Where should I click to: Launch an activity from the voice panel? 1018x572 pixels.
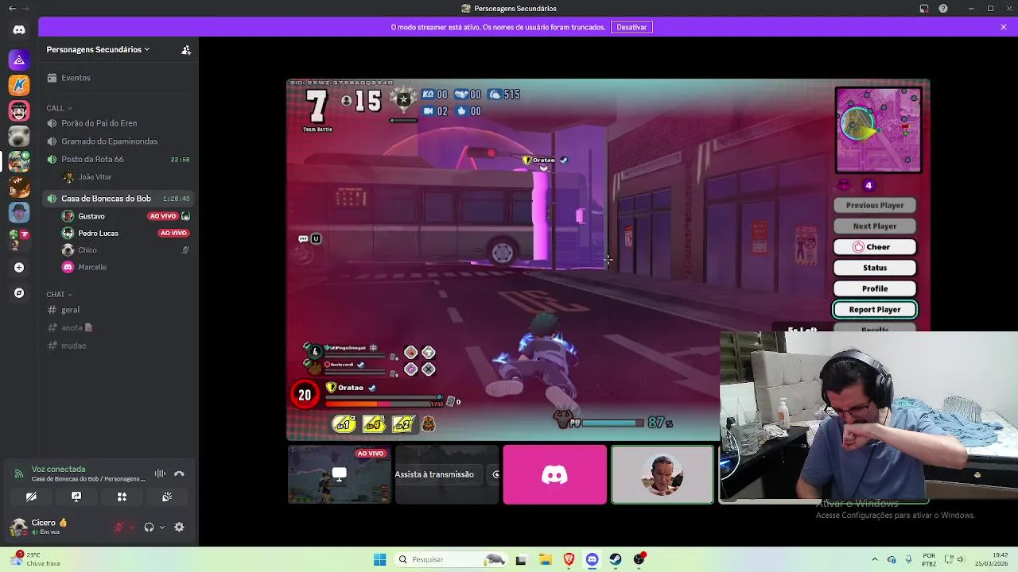[122, 497]
